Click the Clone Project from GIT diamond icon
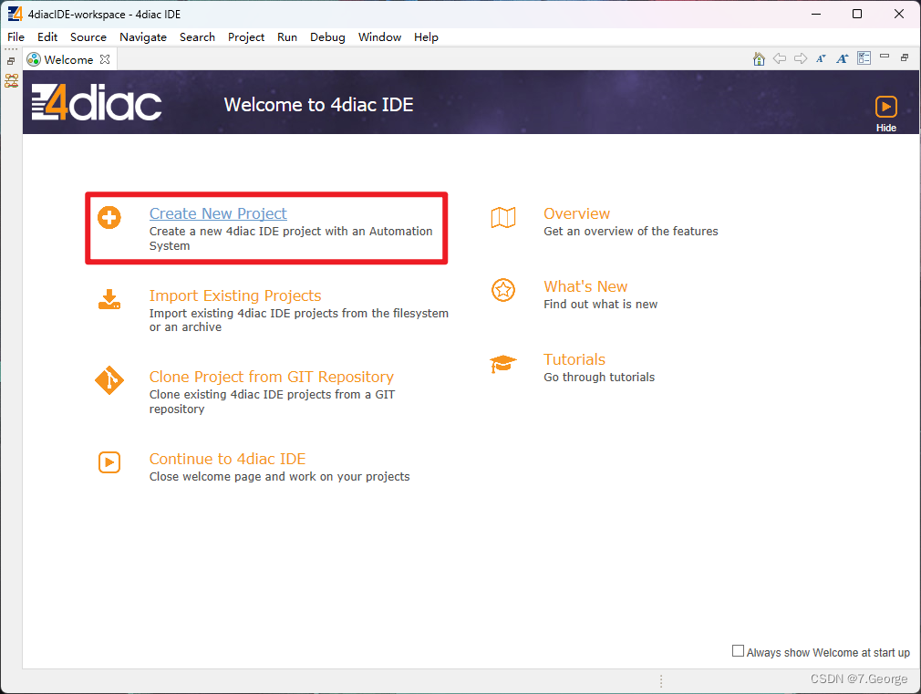 coord(109,381)
